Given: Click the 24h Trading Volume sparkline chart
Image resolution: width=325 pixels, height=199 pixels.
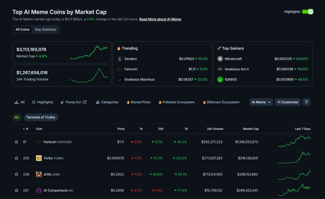Looking at the screenshot, I should click(x=89, y=75).
